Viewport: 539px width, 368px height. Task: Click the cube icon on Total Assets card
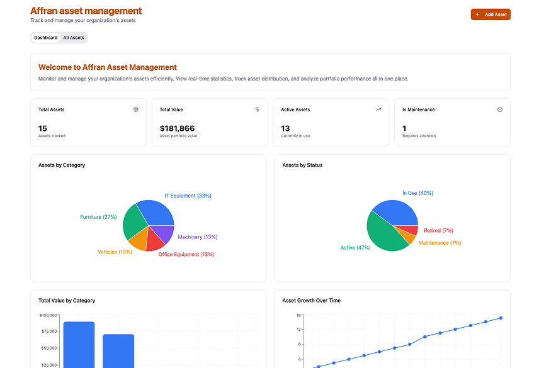pos(135,109)
